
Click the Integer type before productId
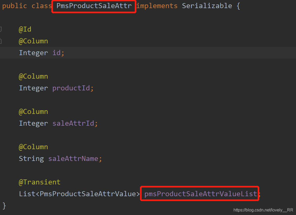[x=33, y=89]
